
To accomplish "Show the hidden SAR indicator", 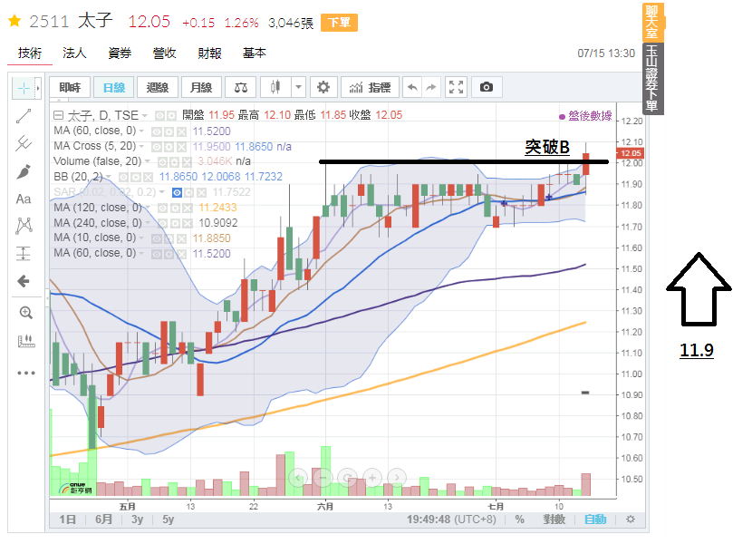I will tap(177, 192).
